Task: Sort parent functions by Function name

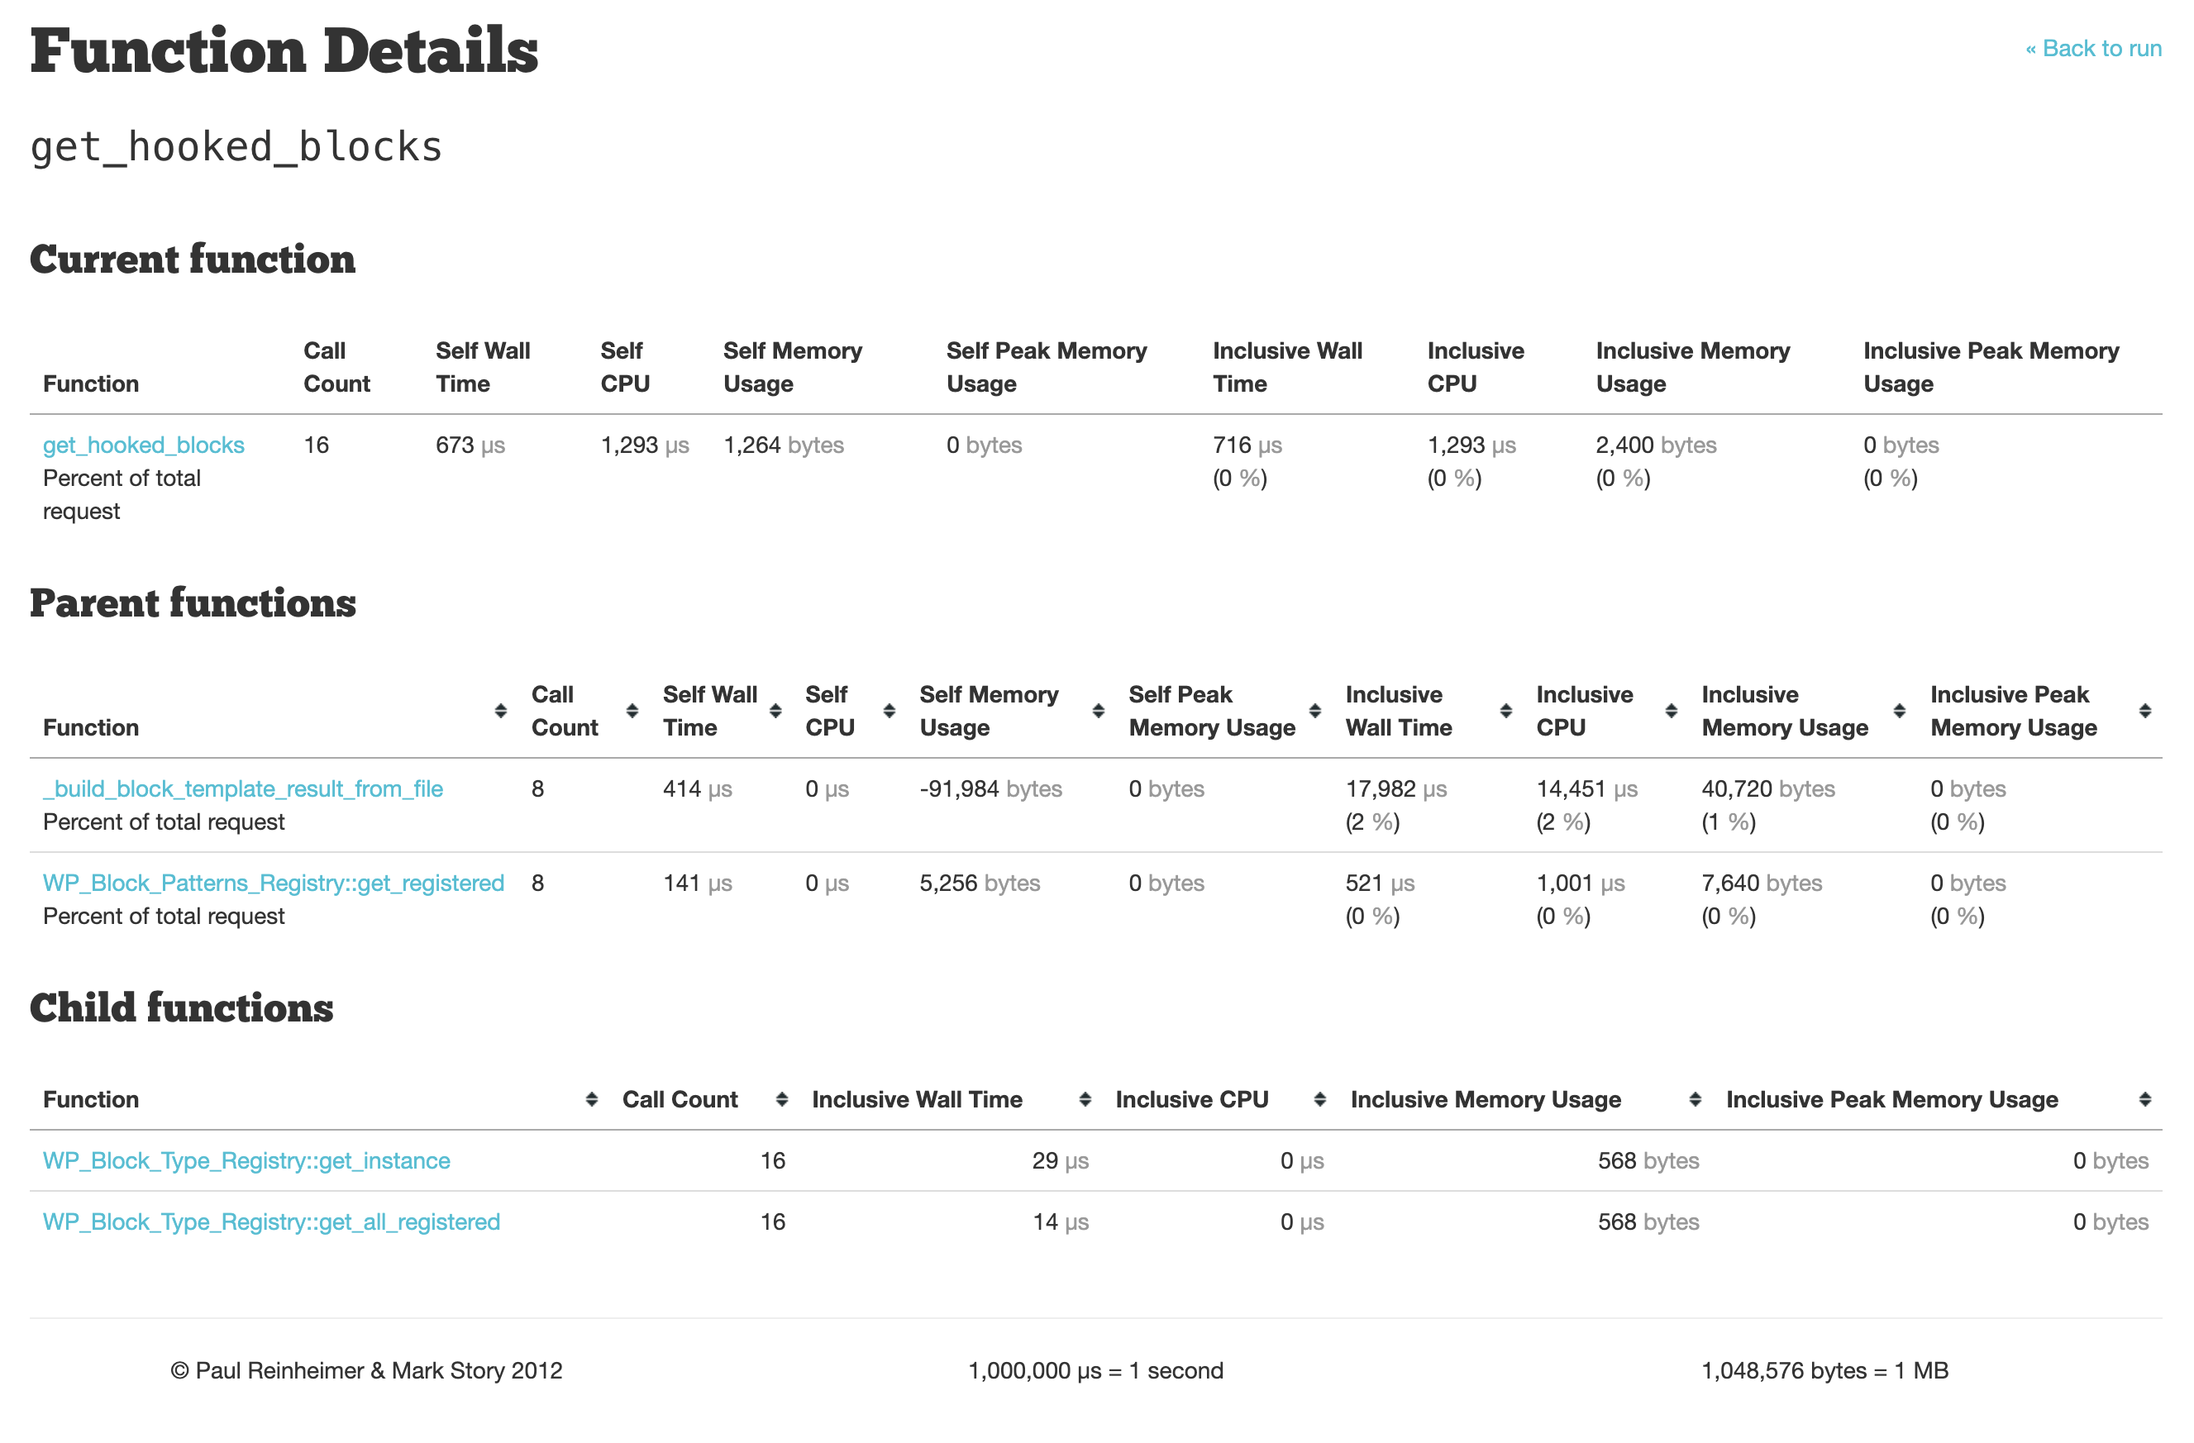Action: pos(90,727)
